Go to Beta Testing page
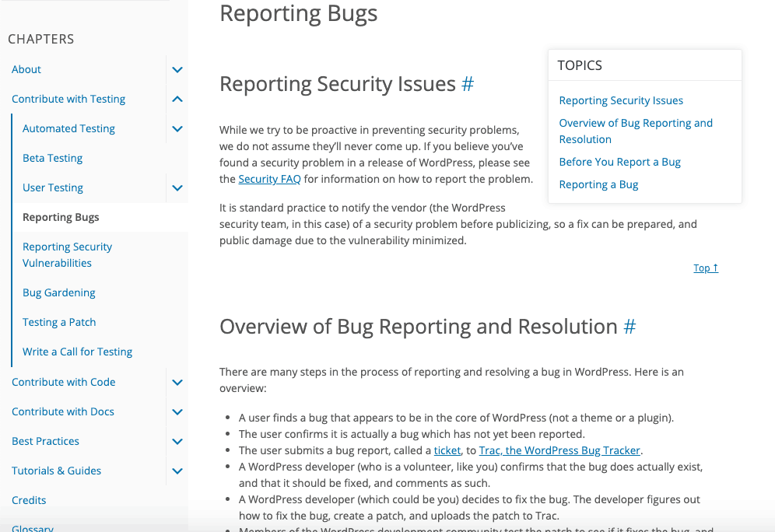 click(x=52, y=159)
